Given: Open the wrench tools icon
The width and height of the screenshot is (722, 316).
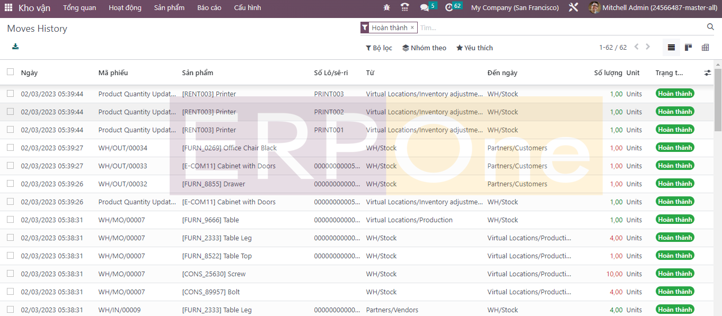Looking at the screenshot, I should click(573, 8).
